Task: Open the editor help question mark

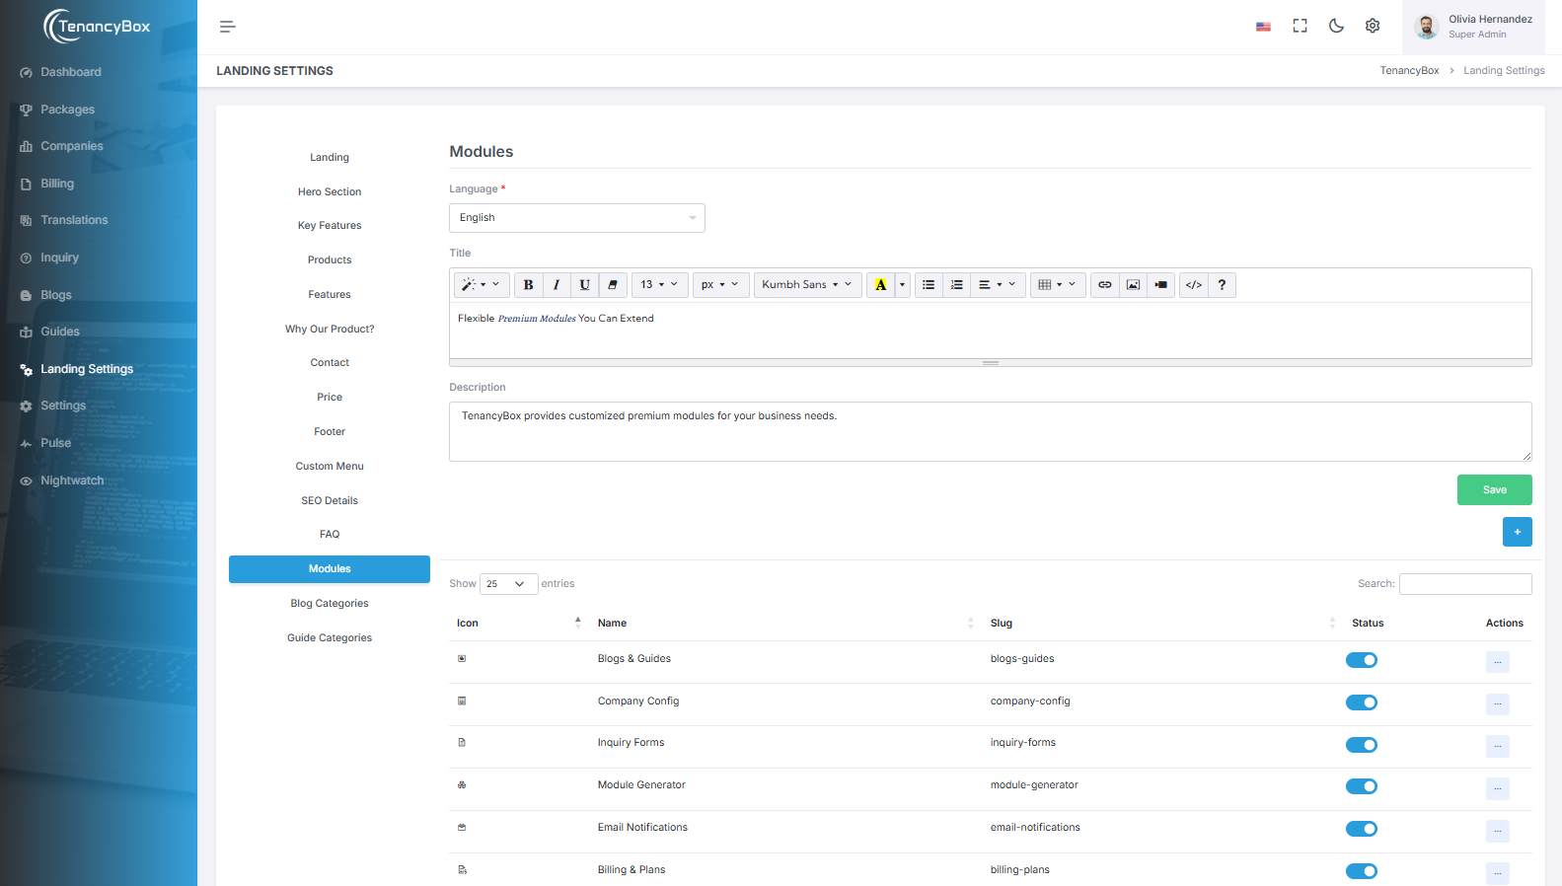Action: tap(1222, 285)
